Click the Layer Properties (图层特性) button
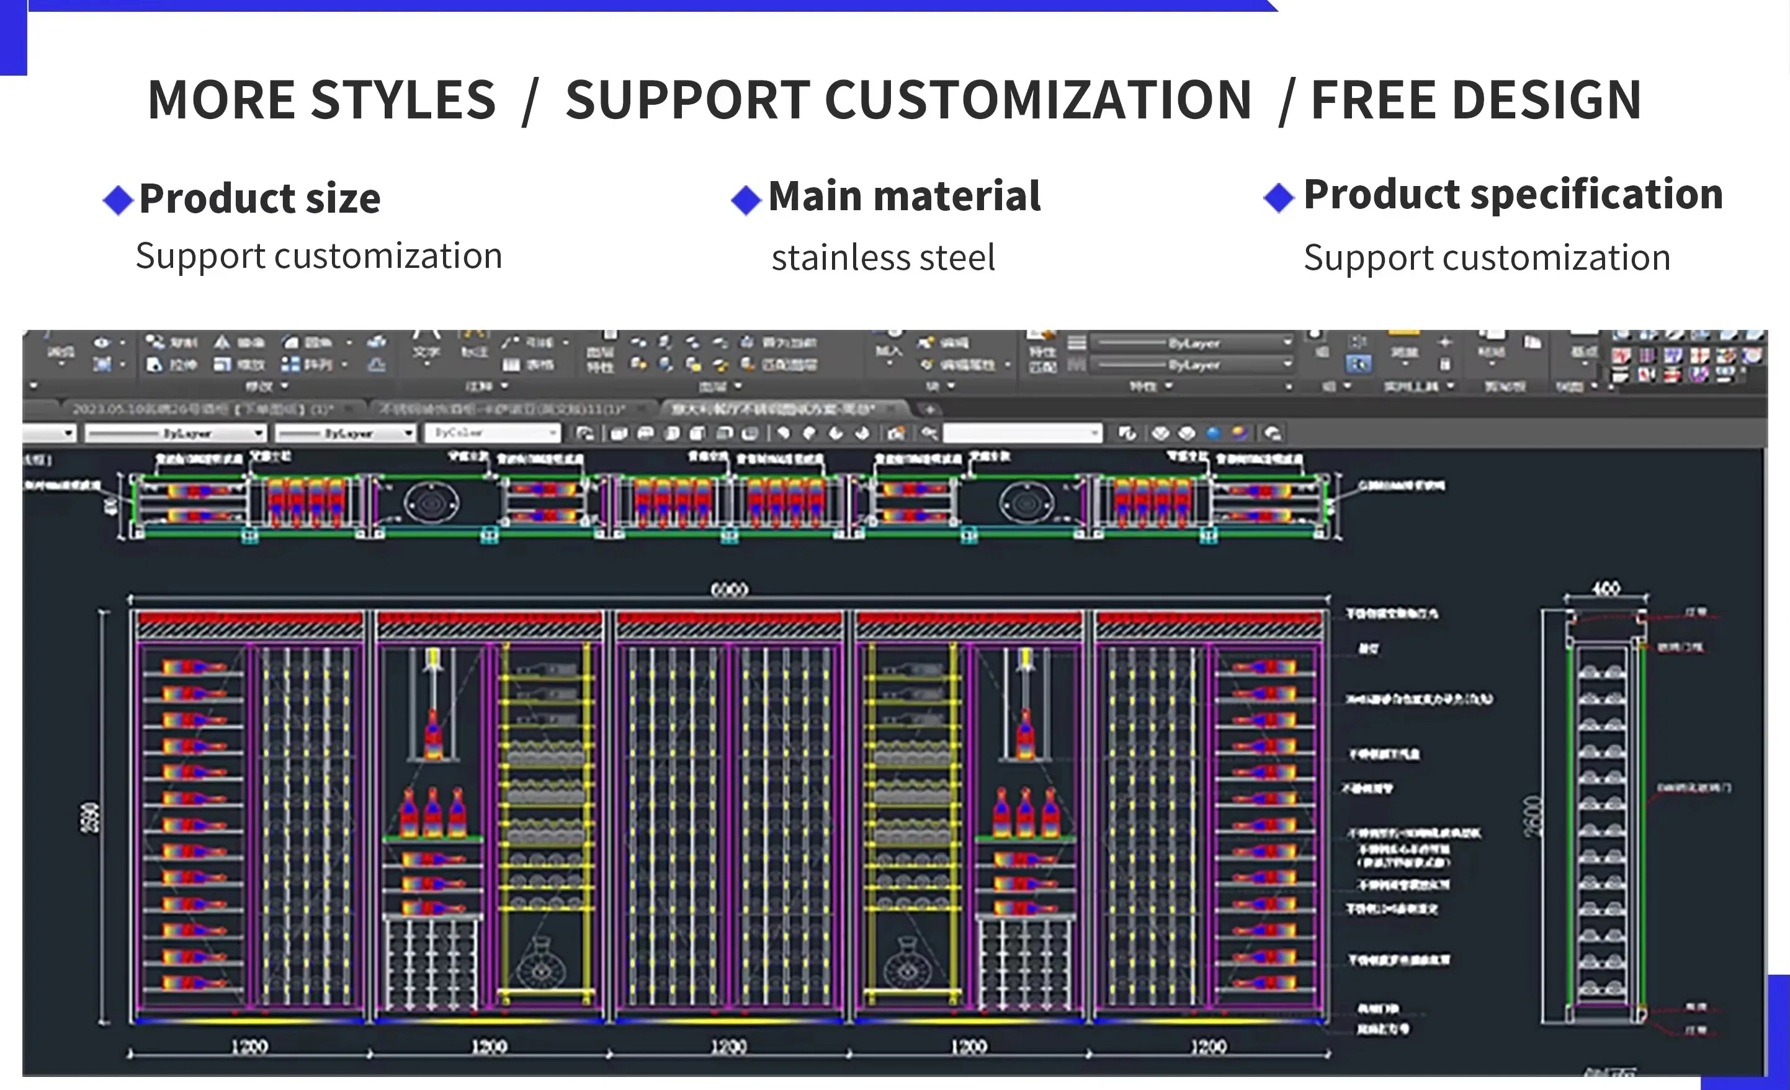 [x=600, y=360]
